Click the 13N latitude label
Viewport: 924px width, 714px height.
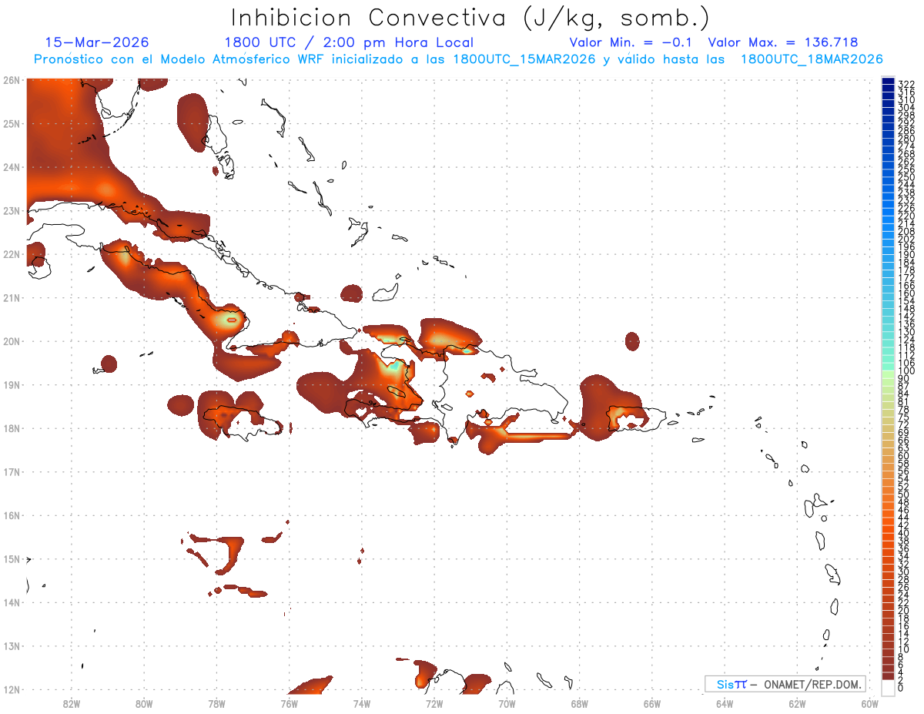[x=11, y=645]
